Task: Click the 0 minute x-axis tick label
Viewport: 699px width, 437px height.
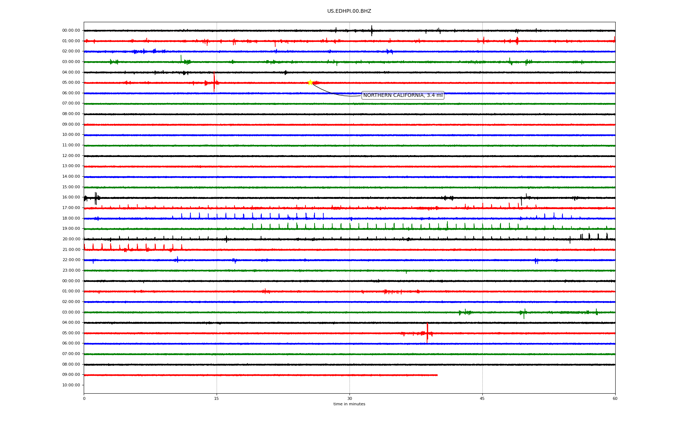Action: (84, 399)
